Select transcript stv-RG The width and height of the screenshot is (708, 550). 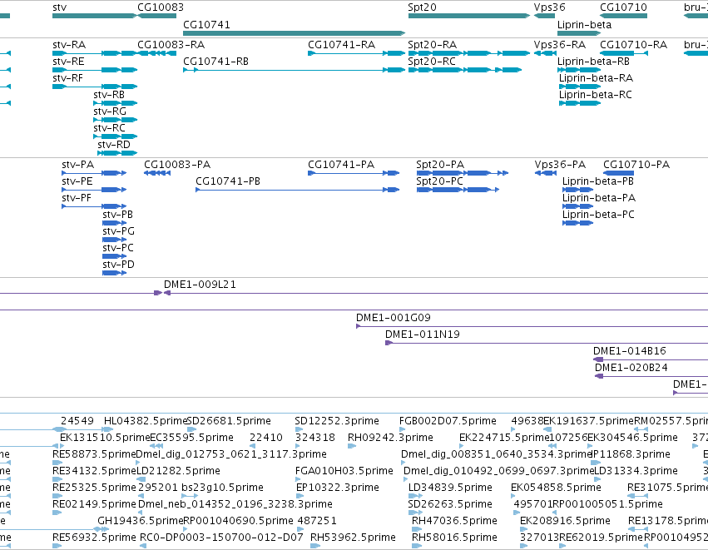point(115,120)
